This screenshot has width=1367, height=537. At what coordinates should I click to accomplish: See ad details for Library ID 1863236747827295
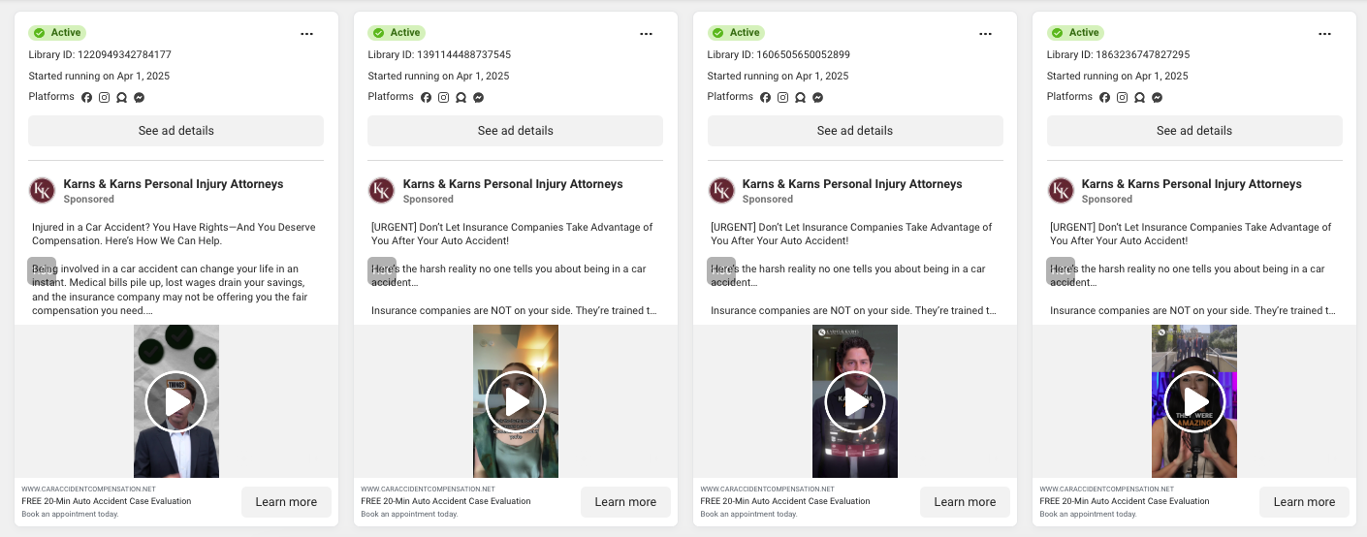1194,131
